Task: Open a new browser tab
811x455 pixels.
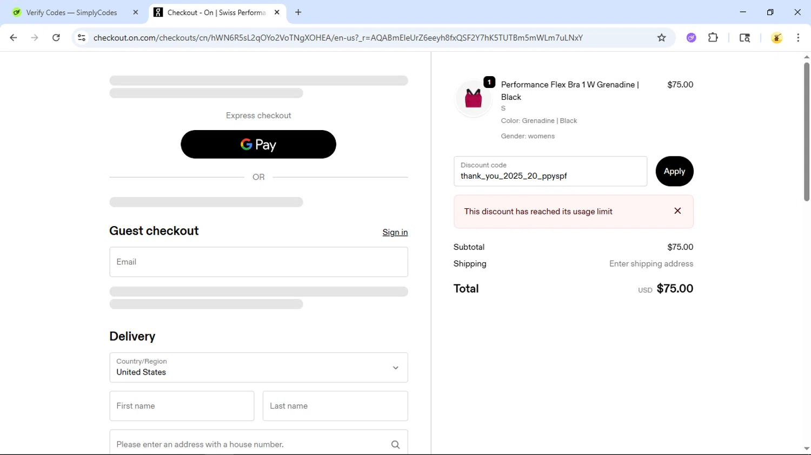Action: click(x=298, y=12)
